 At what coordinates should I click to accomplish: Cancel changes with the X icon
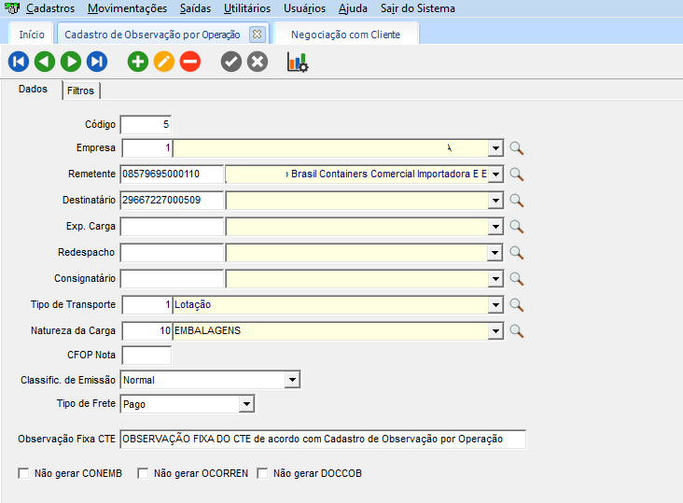258,62
